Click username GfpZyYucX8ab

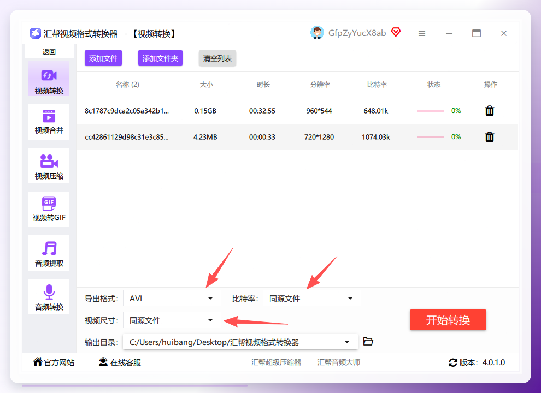point(357,33)
